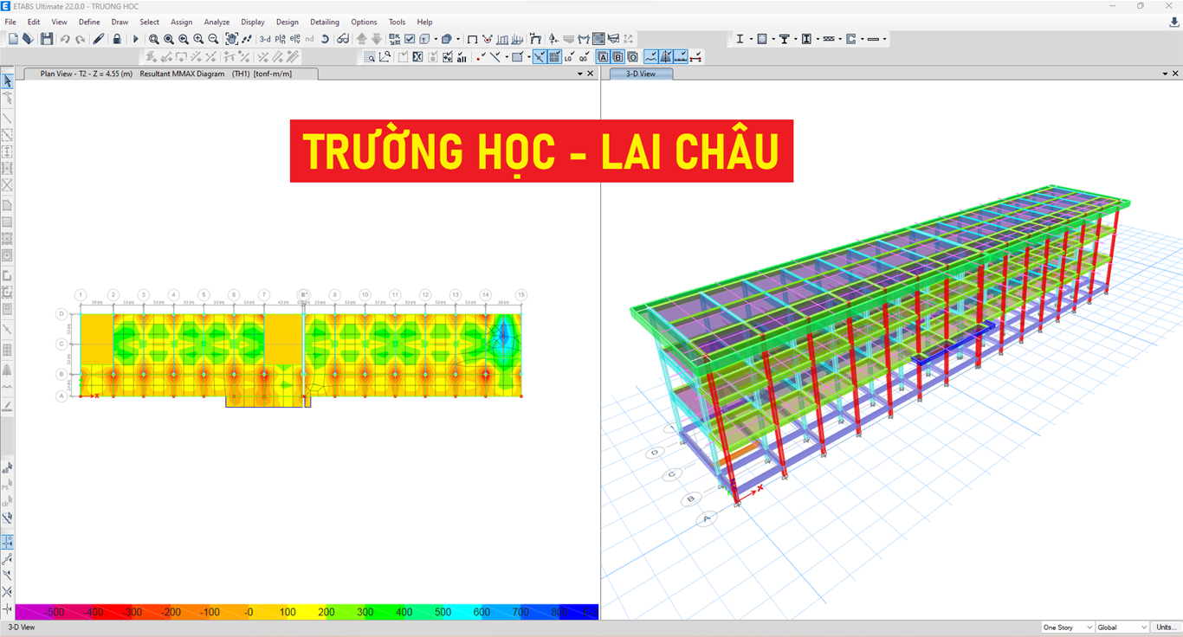1183x637 pixels.
Task: Switch to 3-d view icon
Action: (x=265, y=39)
